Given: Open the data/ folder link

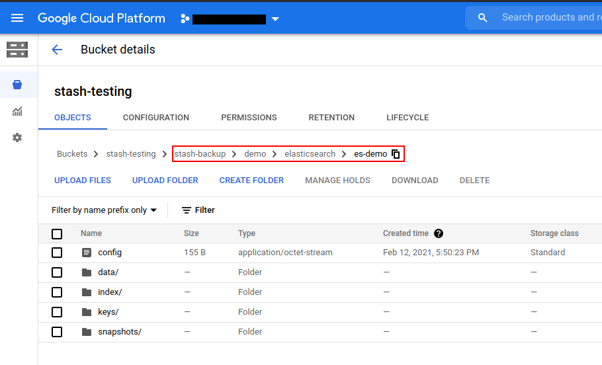Looking at the screenshot, I should point(108,272).
